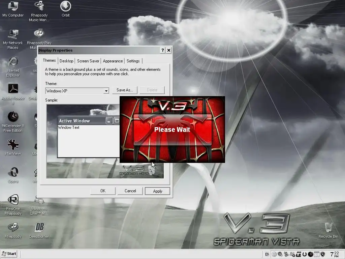The width and height of the screenshot is (345, 259).
Task: Open RealOne Rhapsody desktop icon
Action: coord(13,205)
